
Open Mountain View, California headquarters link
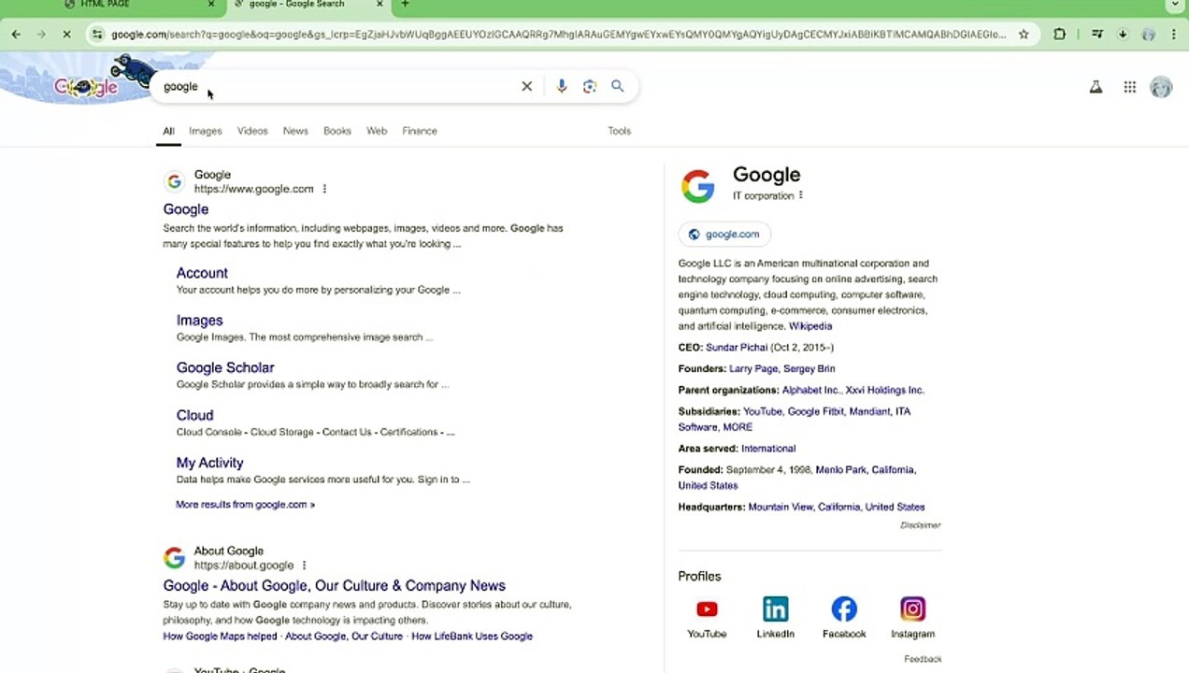pos(837,508)
